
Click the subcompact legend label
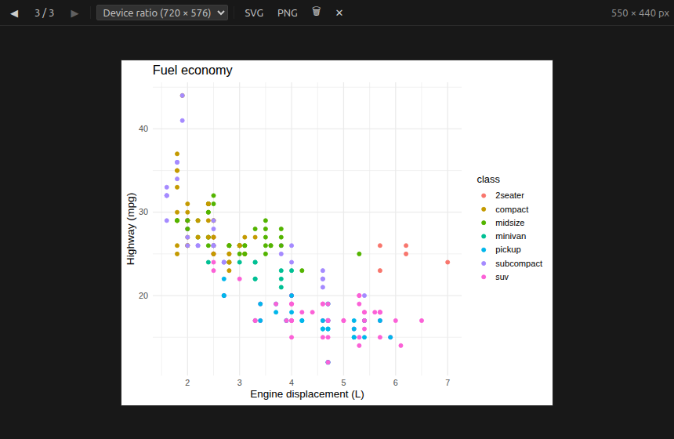click(x=519, y=263)
